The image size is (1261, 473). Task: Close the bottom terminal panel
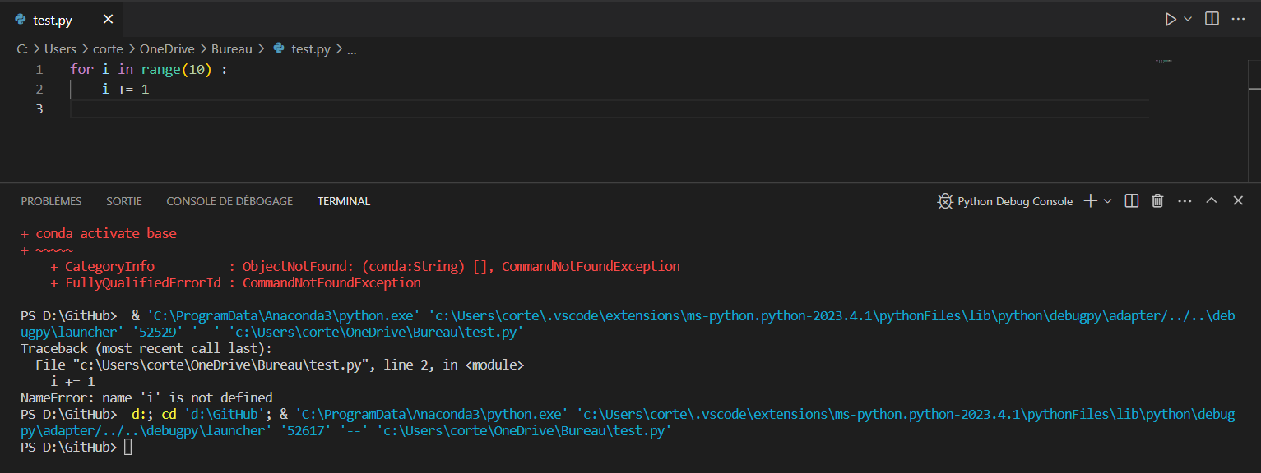point(1237,201)
